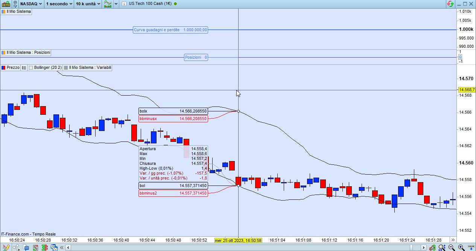This screenshot has width=476, height=251.
Task: Click the info icon before US Tech 100
Action: click(124, 4)
